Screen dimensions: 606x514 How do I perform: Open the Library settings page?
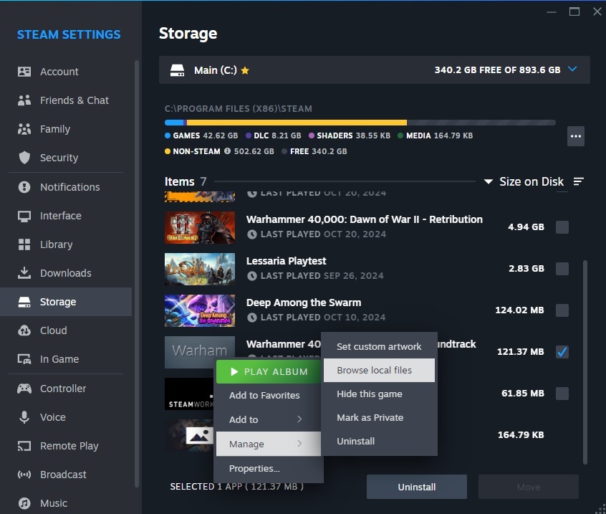66,244
